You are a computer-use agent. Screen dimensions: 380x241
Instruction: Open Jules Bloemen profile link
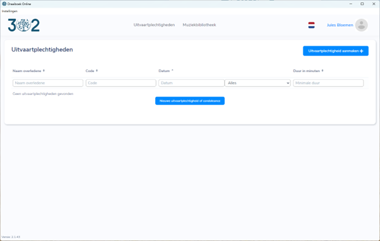(x=340, y=25)
